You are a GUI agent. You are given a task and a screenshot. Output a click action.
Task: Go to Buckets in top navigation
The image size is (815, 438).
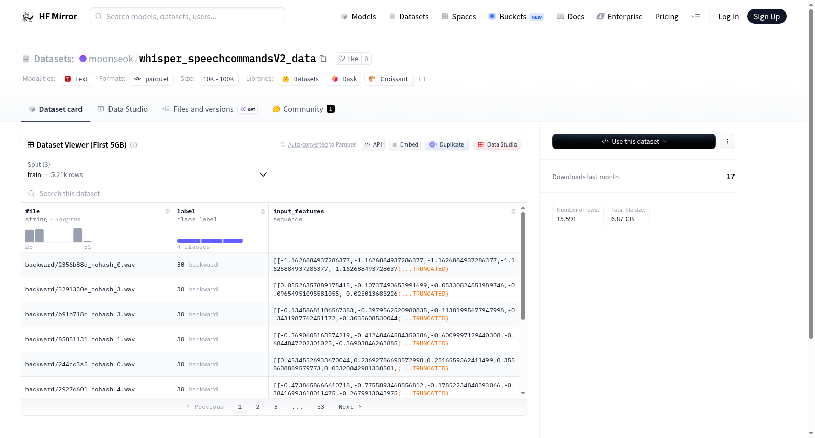click(516, 17)
